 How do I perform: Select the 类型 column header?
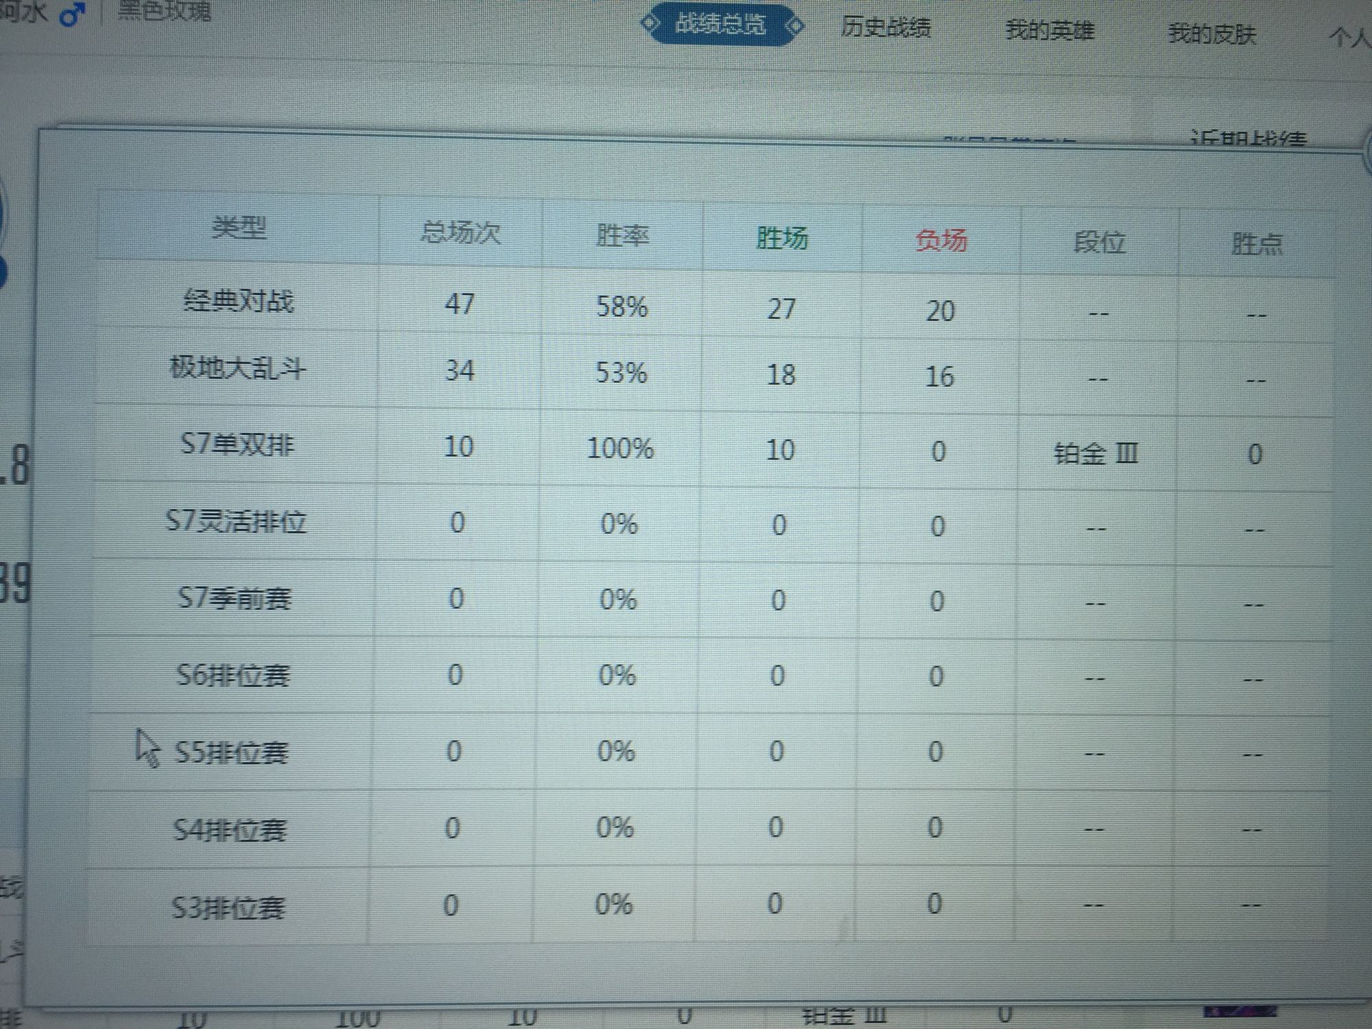click(x=239, y=226)
